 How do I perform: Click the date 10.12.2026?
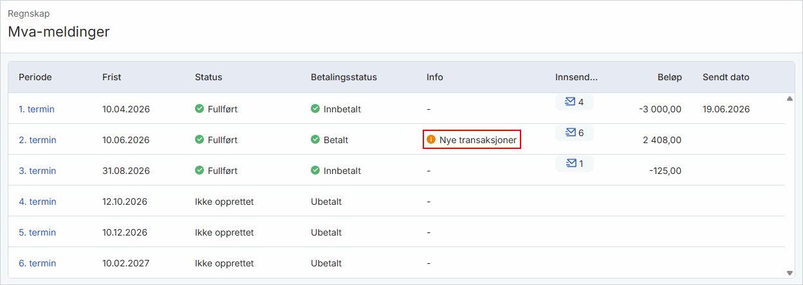pos(125,232)
